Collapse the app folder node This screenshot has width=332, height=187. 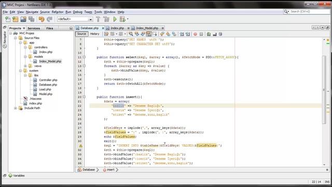(x=20, y=43)
